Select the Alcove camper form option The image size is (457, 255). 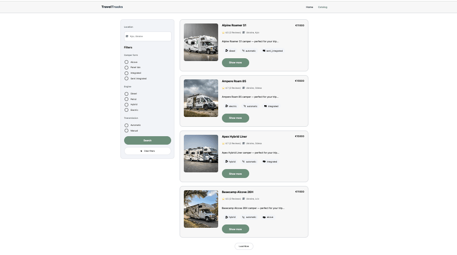126,62
